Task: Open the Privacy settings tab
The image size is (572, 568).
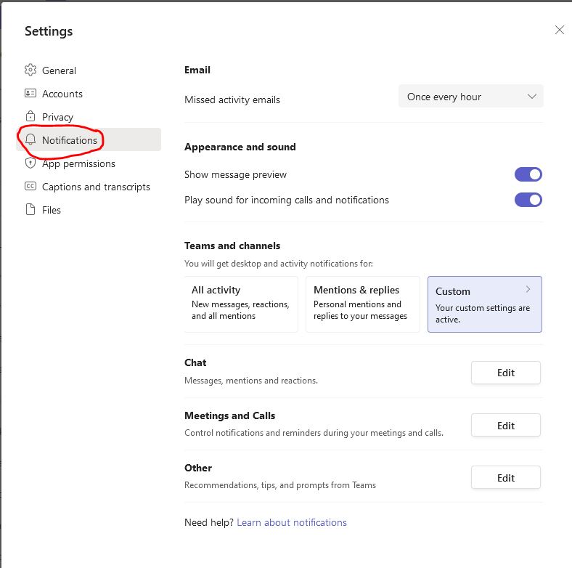Action: coord(57,117)
